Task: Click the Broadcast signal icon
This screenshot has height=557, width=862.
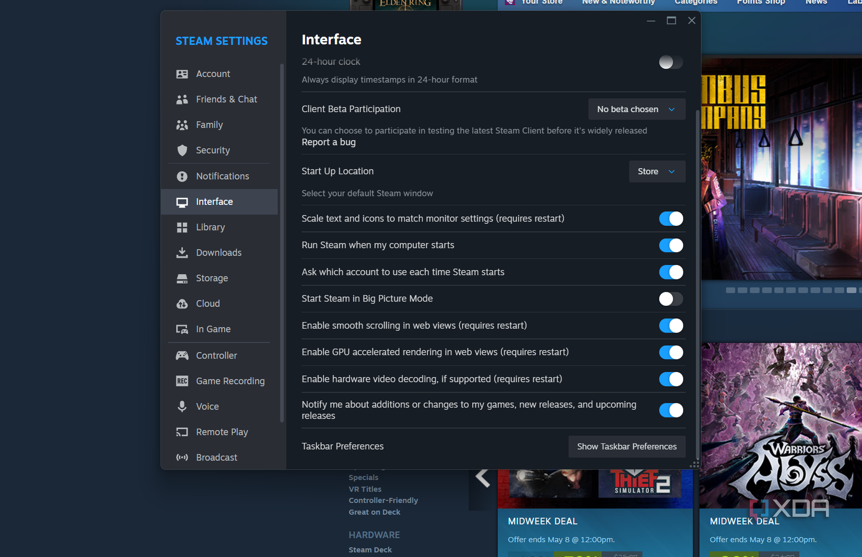Action: pos(182,458)
